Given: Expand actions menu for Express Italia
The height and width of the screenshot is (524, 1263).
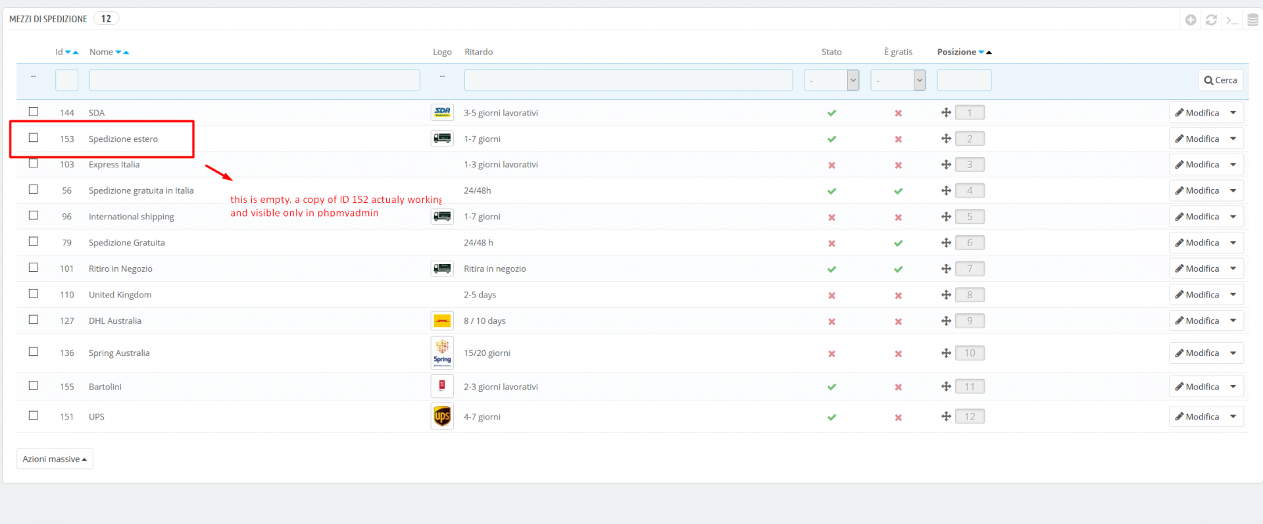Looking at the screenshot, I should tap(1233, 164).
